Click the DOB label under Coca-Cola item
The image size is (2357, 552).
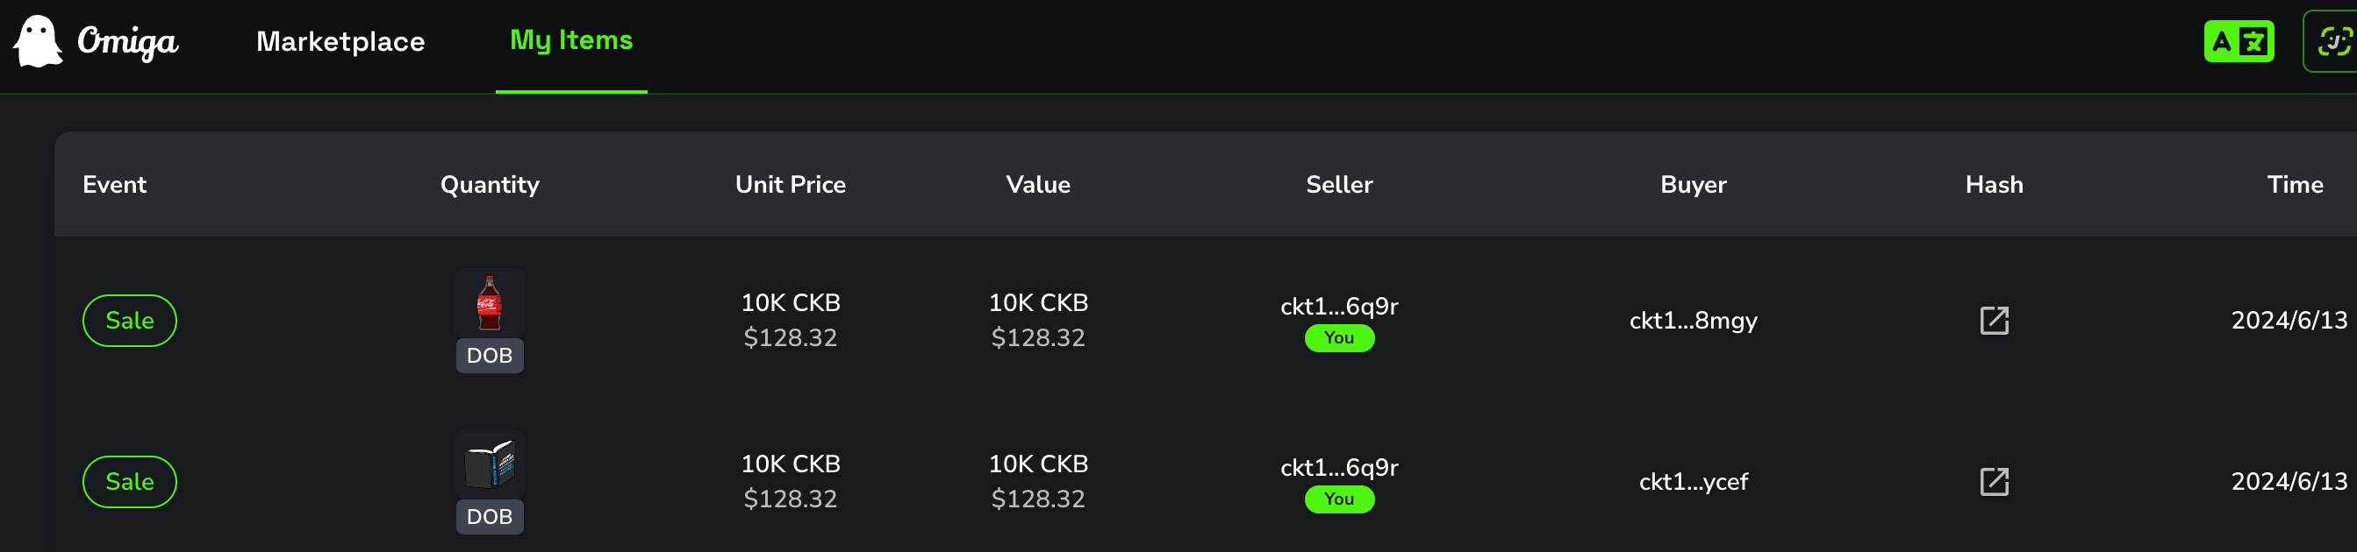coord(490,356)
